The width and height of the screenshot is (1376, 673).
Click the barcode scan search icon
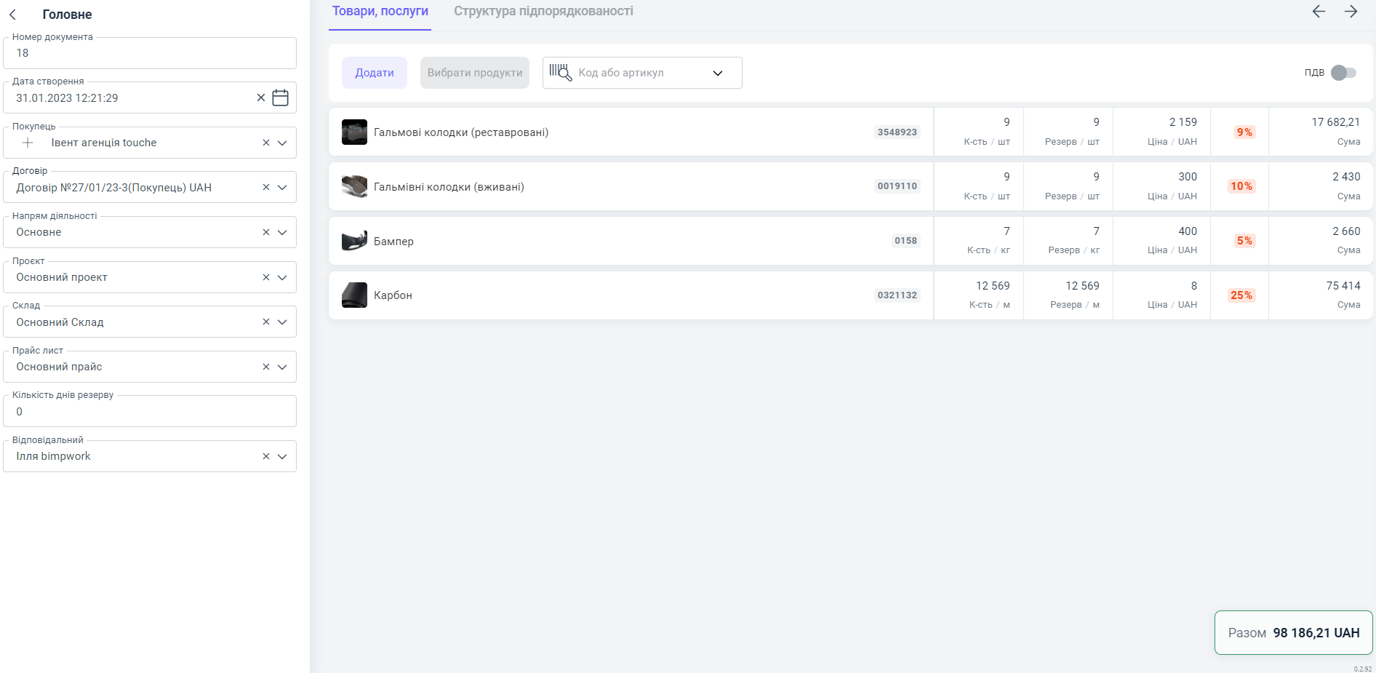pyautogui.click(x=560, y=73)
